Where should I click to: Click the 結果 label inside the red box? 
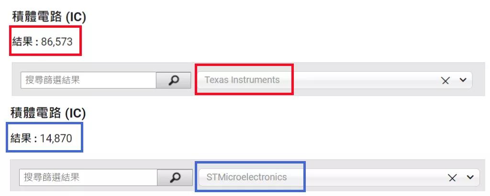pyautogui.click(x=22, y=41)
